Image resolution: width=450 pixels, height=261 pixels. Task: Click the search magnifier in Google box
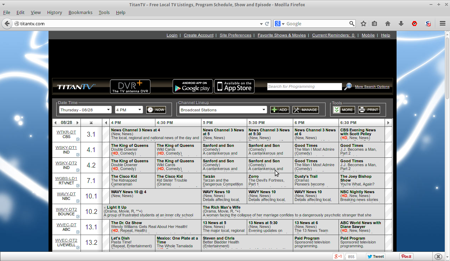tap(352, 24)
